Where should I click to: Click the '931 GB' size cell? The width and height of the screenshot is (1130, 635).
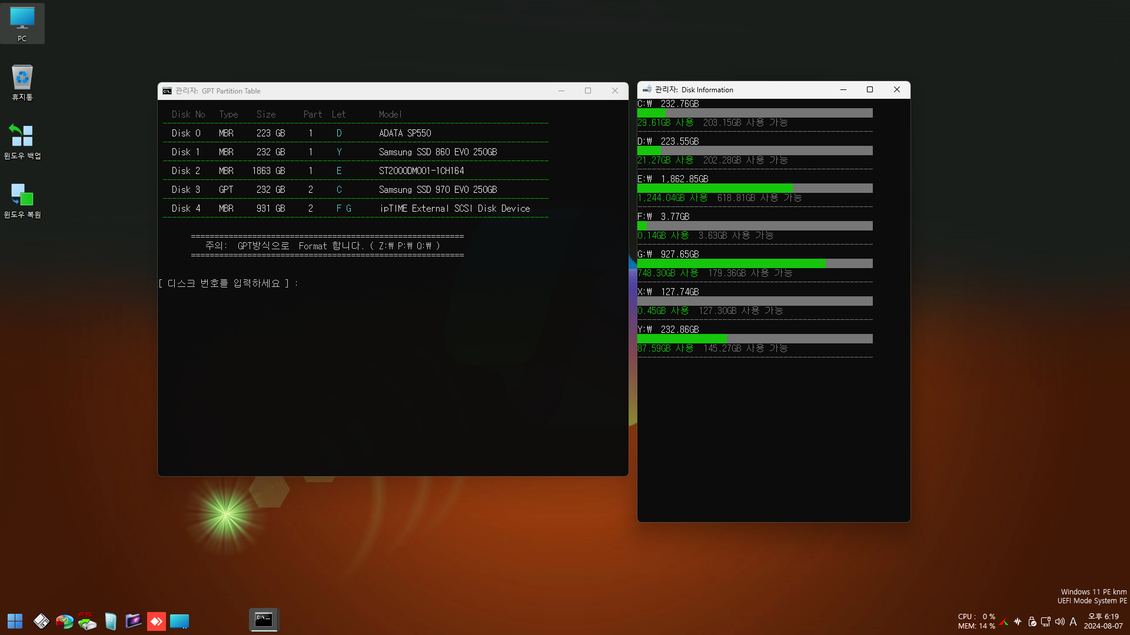click(x=271, y=209)
